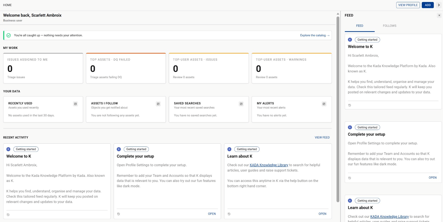
Task: Open Saved Searches external link icon
Action: coord(241,104)
